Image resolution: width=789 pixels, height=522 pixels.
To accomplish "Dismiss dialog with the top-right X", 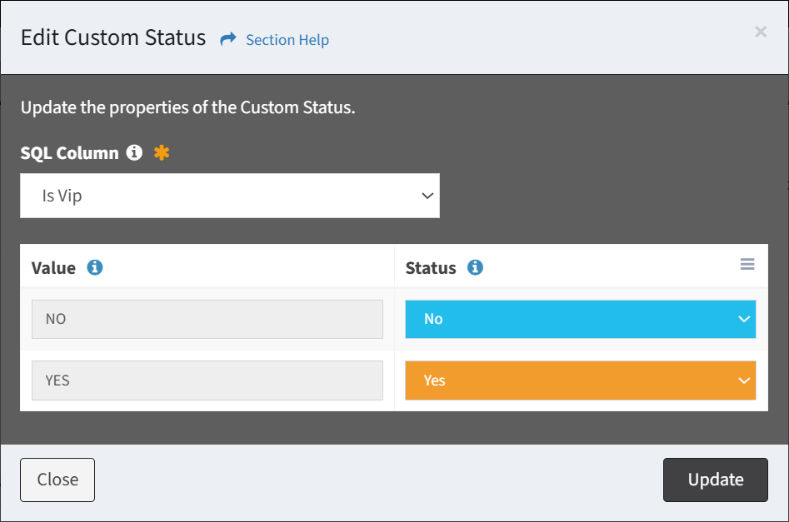I will (761, 32).
